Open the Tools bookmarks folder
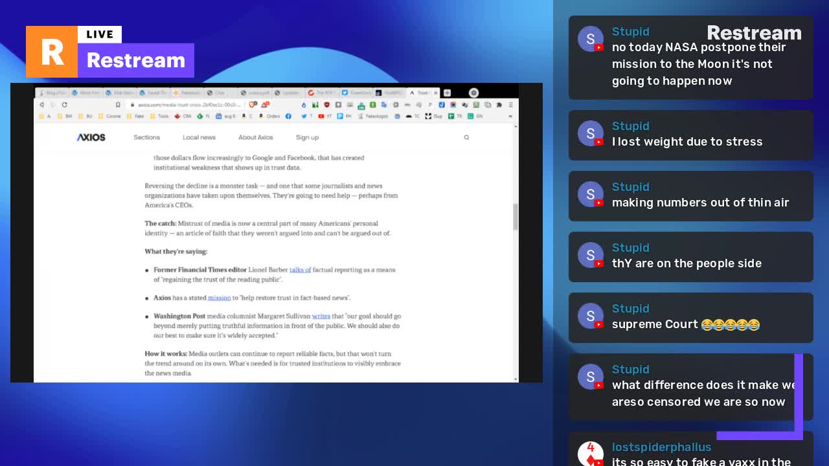The width and height of the screenshot is (829, 466). point(159,116)
